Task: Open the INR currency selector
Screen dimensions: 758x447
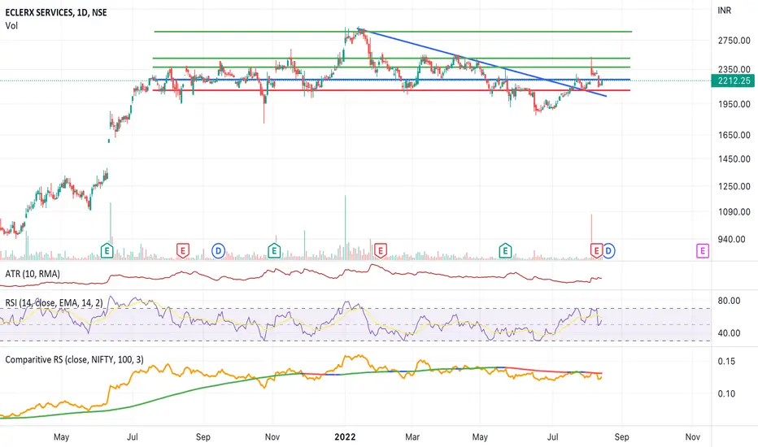Action: 724,10
